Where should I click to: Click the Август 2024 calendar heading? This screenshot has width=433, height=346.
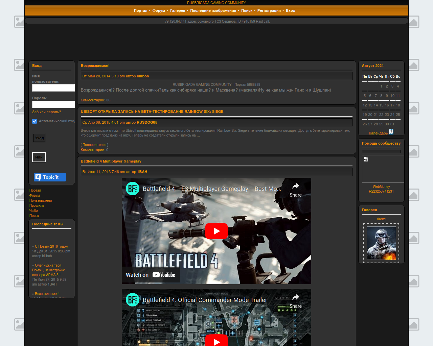(373, 66)
